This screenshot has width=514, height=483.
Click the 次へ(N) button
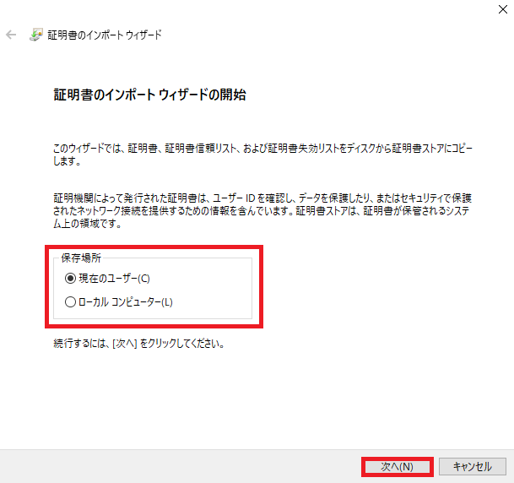click(x=397, y=467)
